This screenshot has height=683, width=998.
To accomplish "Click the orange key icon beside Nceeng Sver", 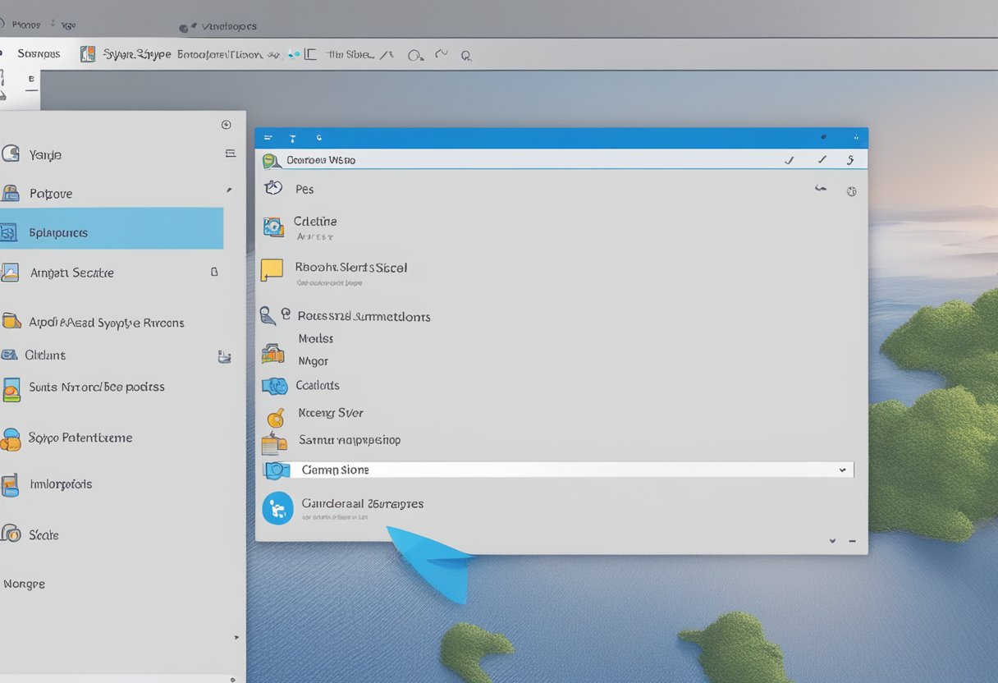I will click(x=276, y=417).
